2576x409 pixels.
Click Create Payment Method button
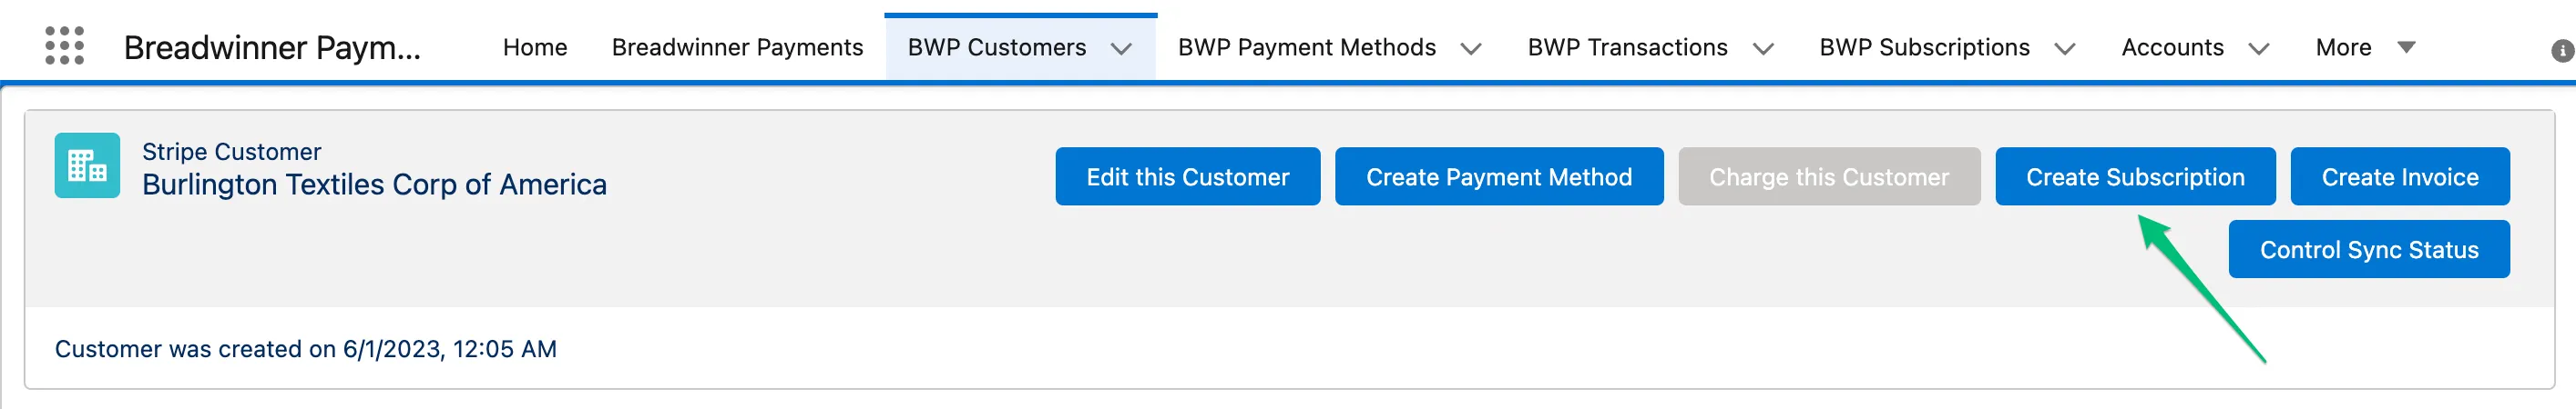pyautogui.click(x=1498, y=176)
